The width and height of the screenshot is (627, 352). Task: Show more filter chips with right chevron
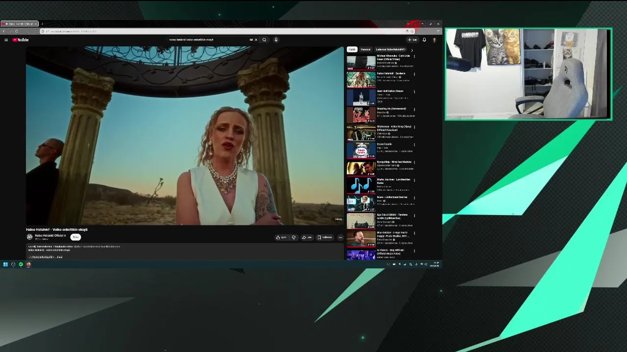click(412, 50)
